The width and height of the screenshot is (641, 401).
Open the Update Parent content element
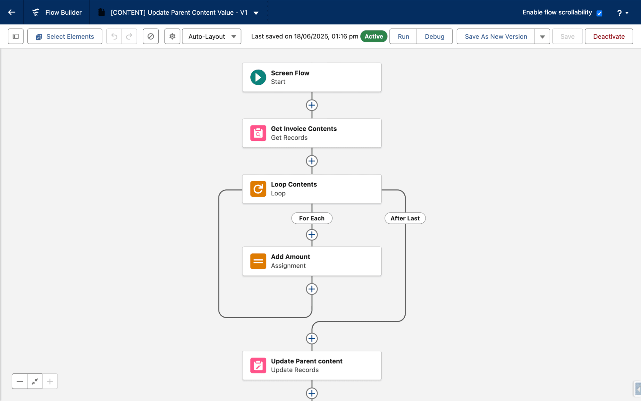tap(311, 365)
